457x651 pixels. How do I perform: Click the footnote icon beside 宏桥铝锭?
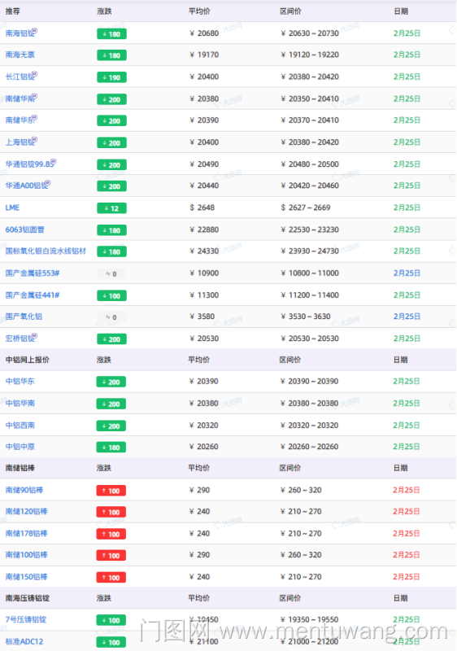[35, 336]
